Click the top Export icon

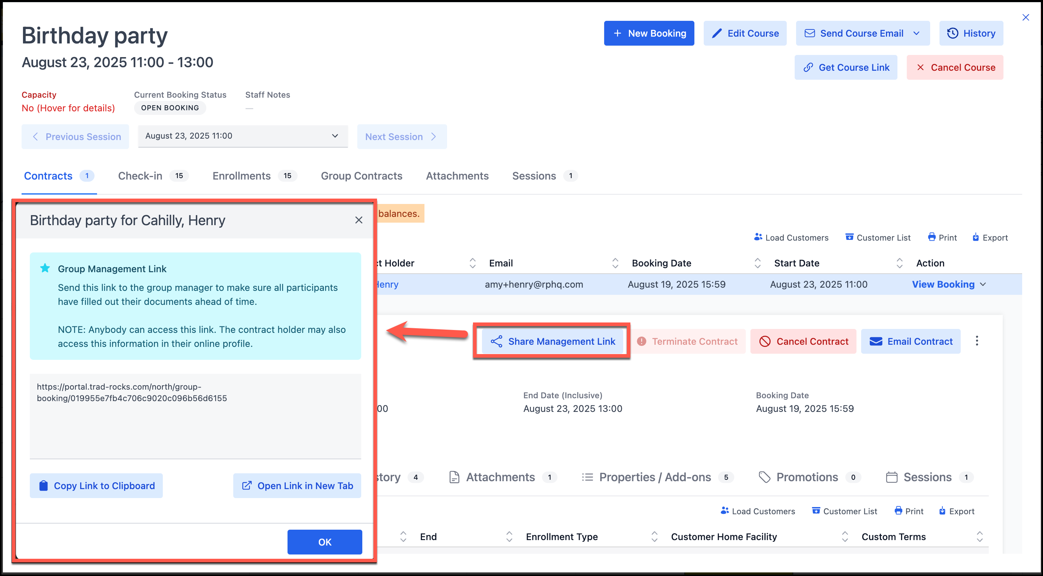click(x=975, y=237)
